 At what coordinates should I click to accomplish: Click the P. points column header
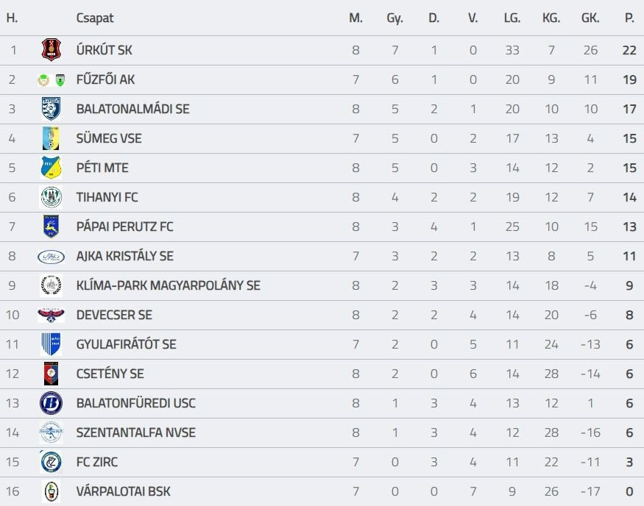point(629,18)
